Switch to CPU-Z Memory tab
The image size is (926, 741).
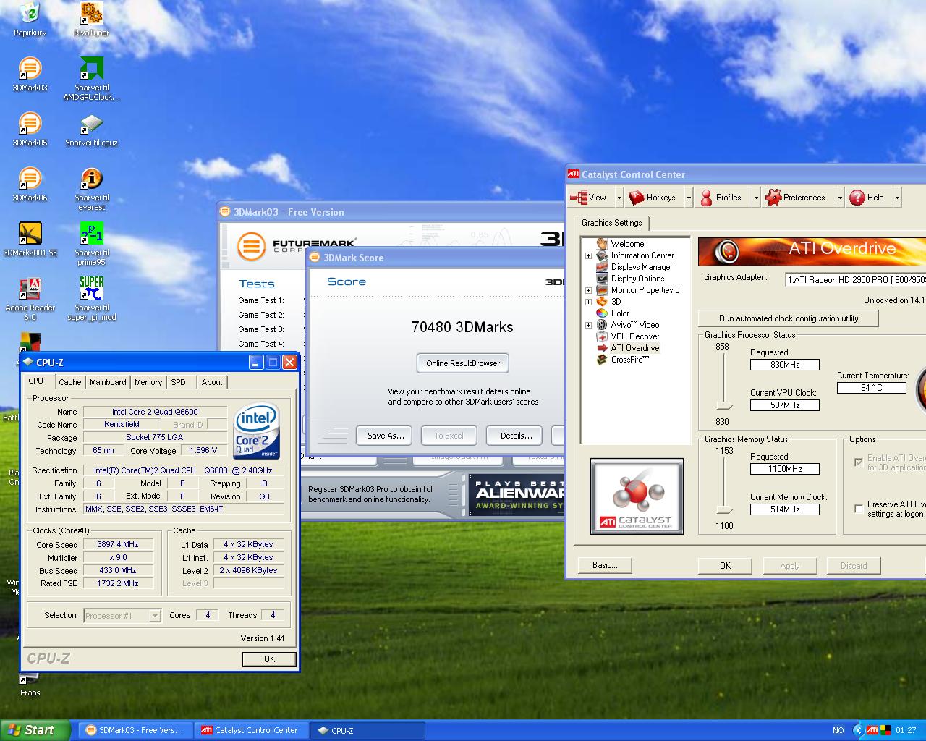[148, 382]
